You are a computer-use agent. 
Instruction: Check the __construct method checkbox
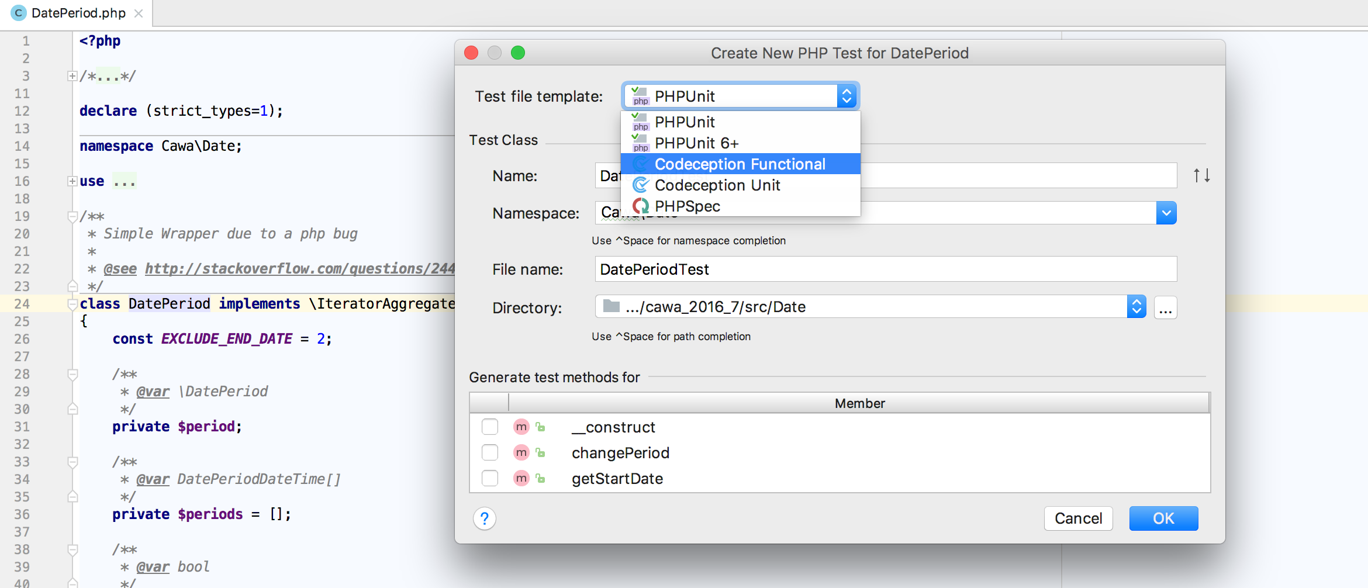pos(490,427)
